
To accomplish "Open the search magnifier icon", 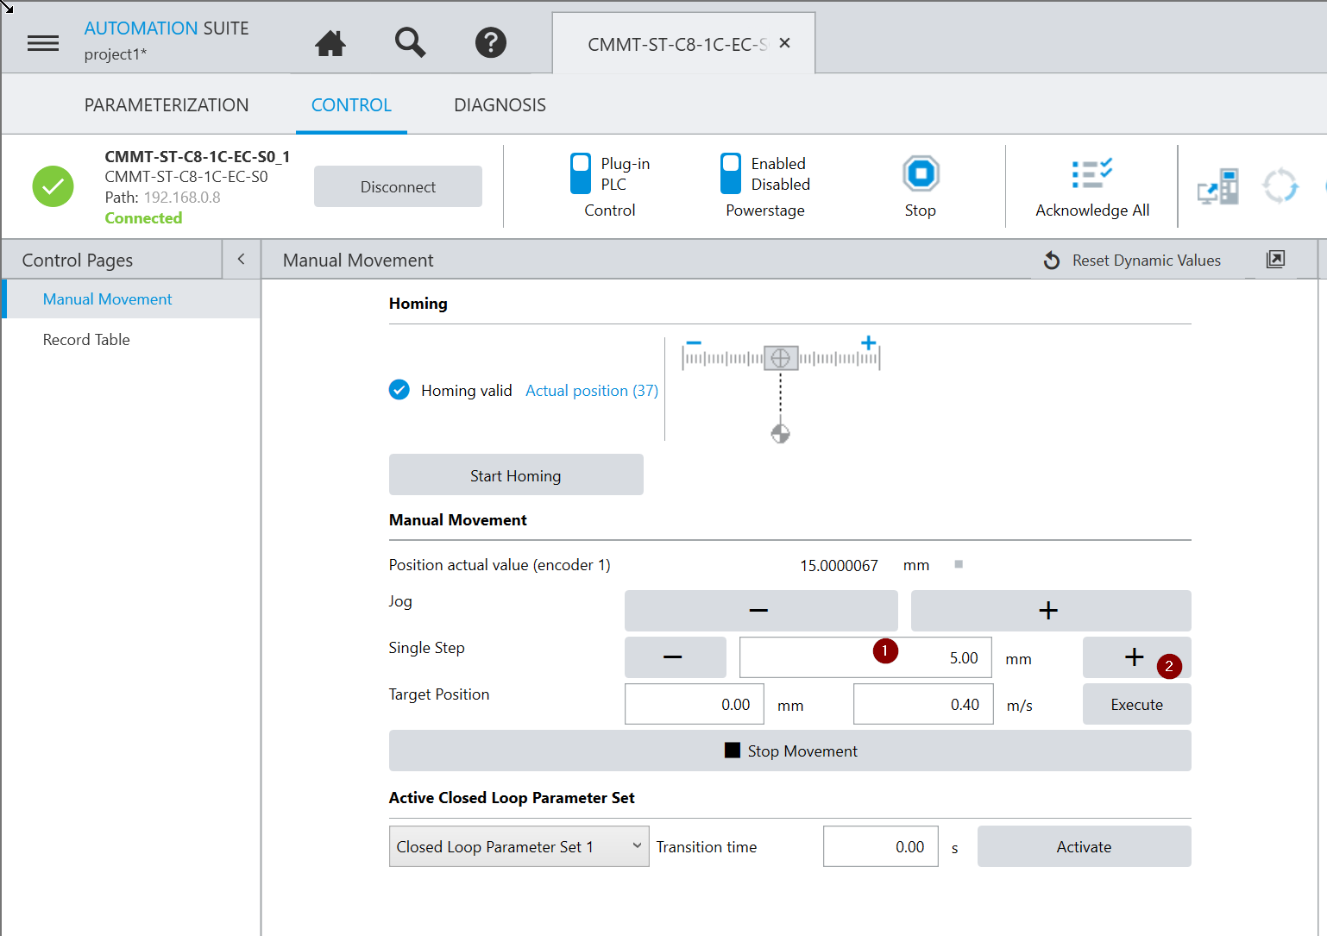I will click(x=410, y=42).
